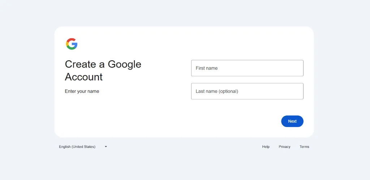
Task: Click the "Enter your name" subtitle text
Action: [x=82, y=91]
